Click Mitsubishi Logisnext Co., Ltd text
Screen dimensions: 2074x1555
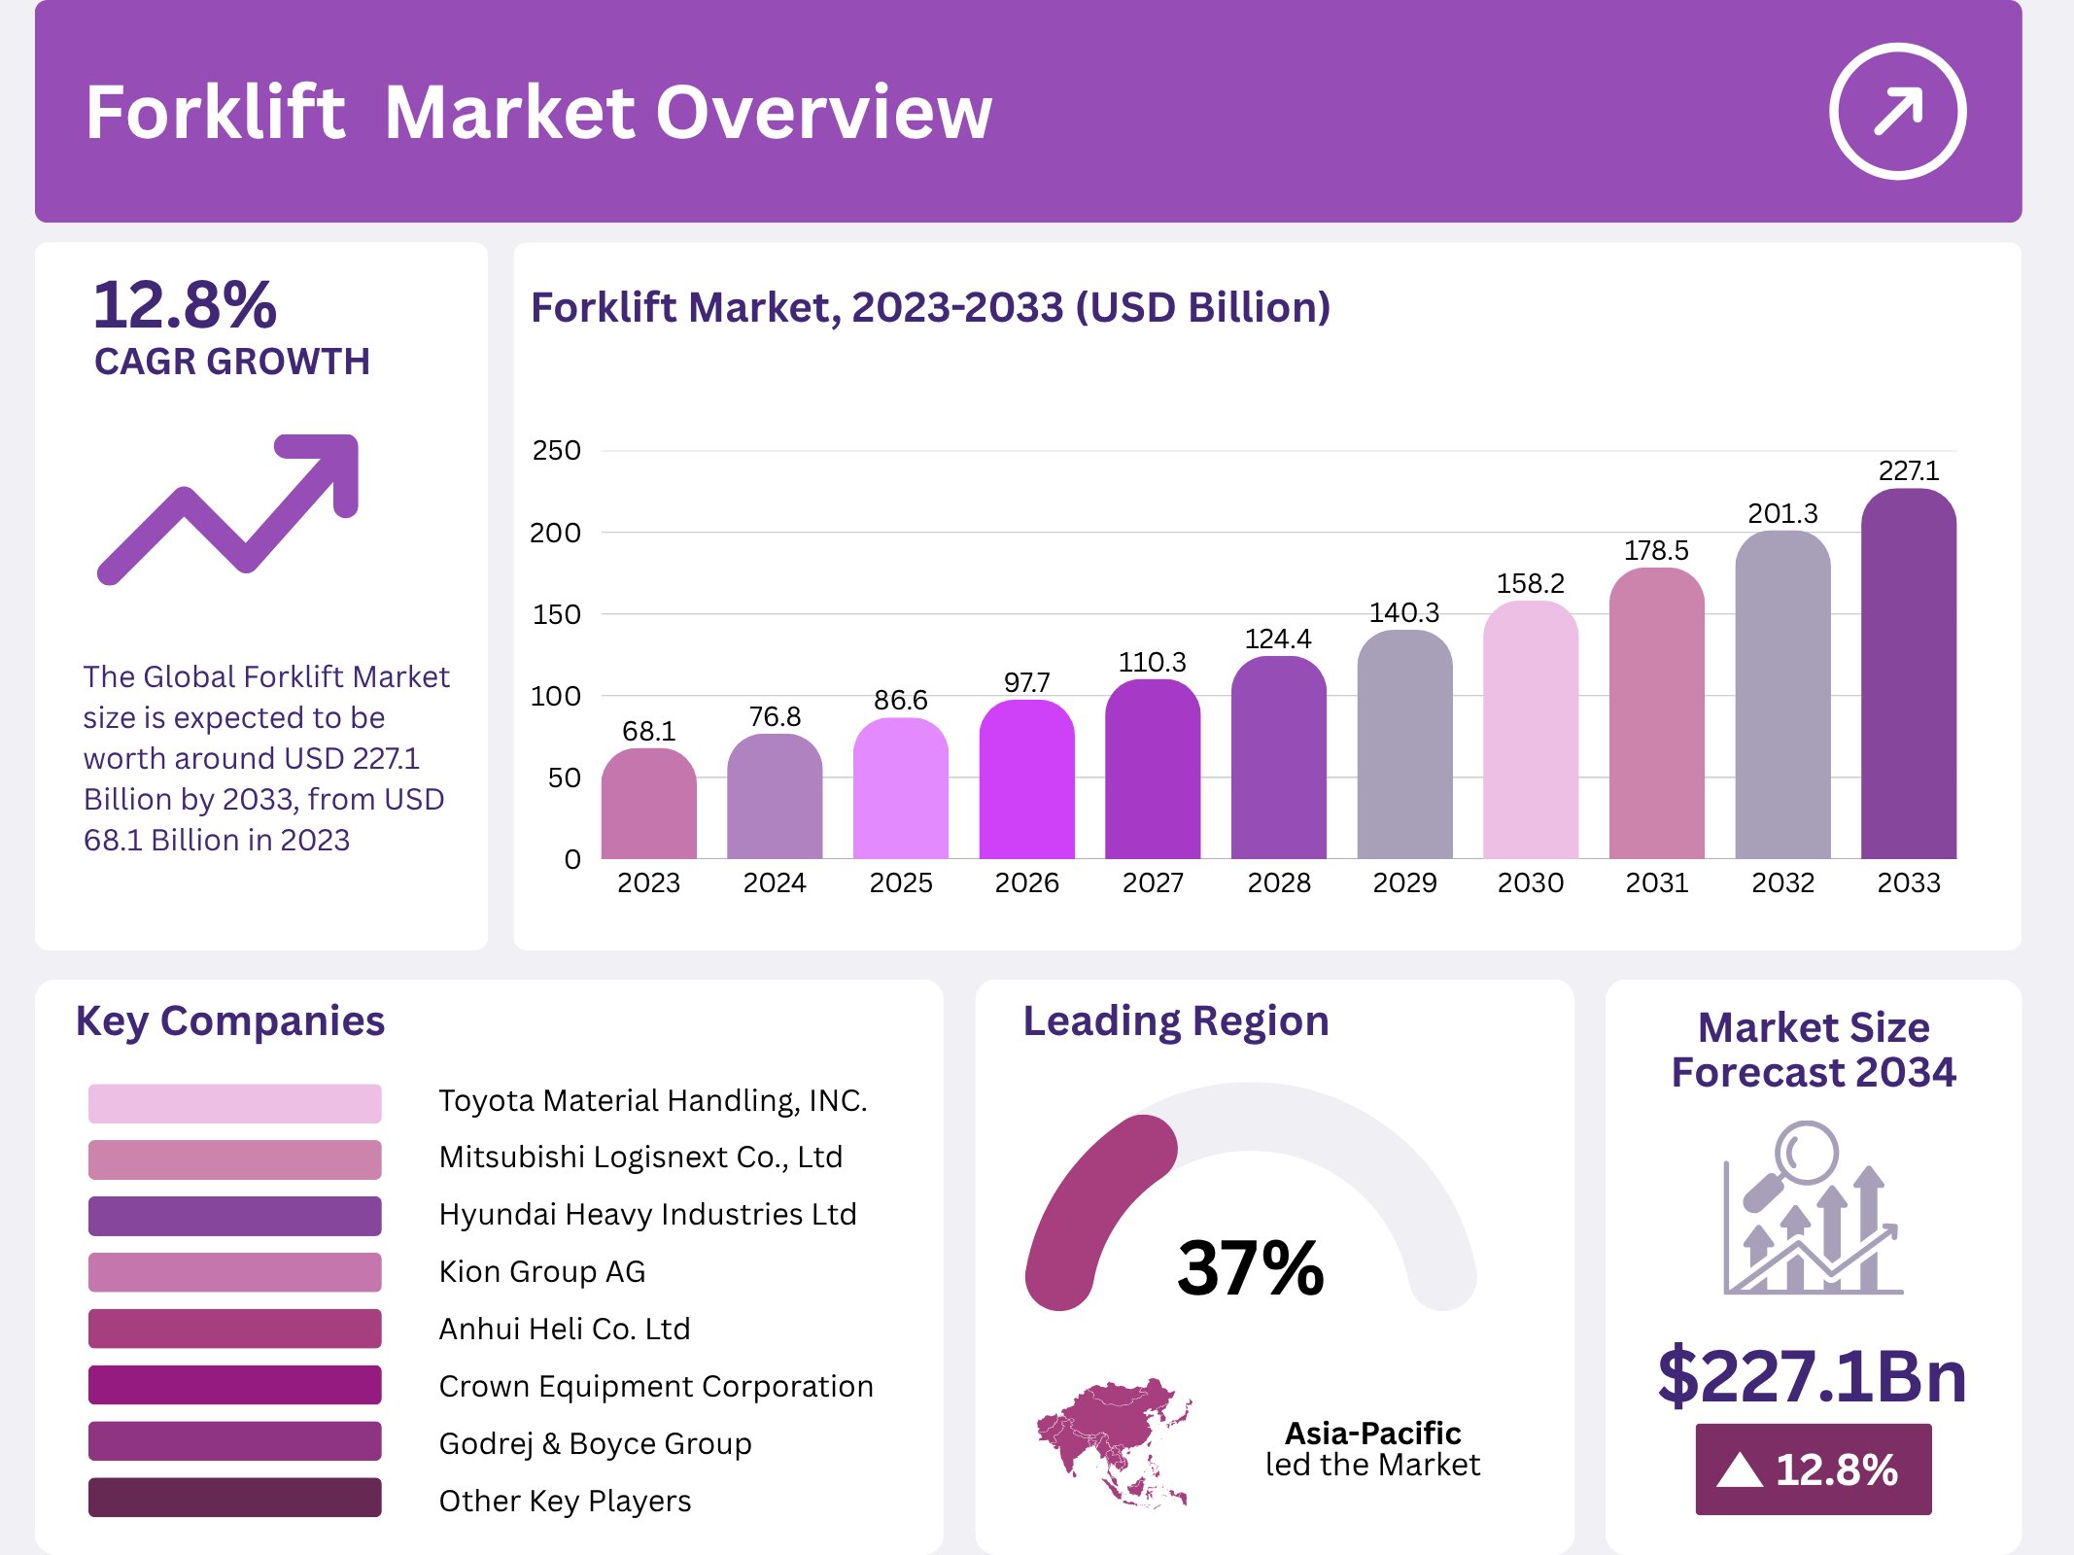[x=640, y=1157]
